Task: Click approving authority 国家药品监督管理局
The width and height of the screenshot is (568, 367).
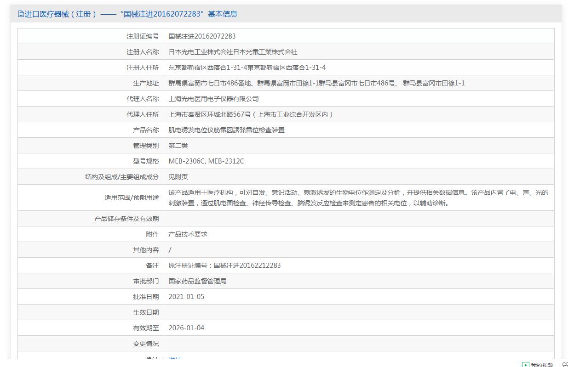Action: (x=197, y=281)
